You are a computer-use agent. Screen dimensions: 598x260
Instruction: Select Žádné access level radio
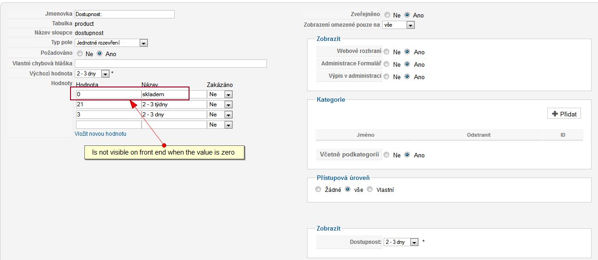[x=318, y=189]
